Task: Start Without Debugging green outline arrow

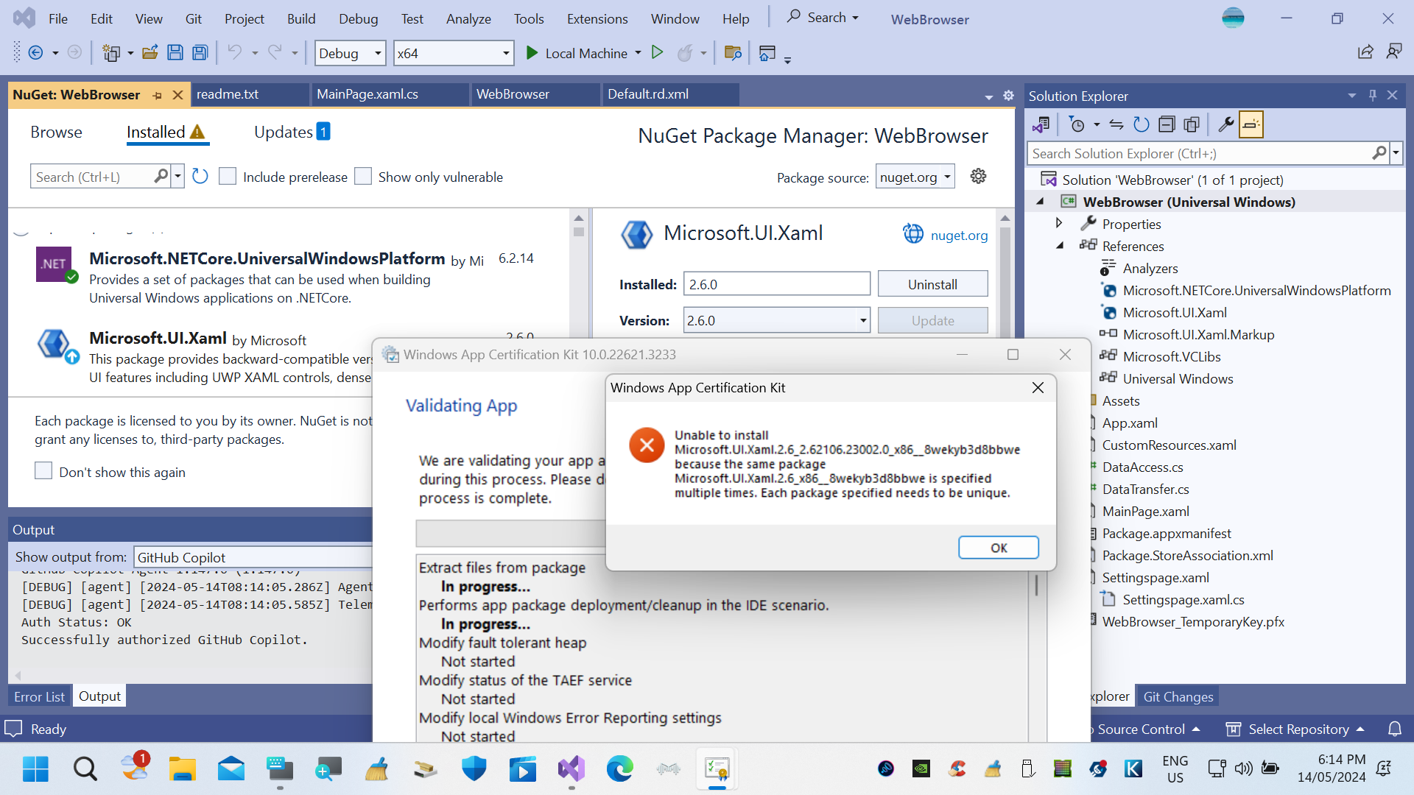Action: coord(658,52)
